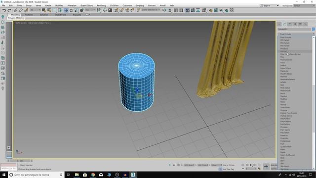Open the Layer Explorer icon
Image resolution: width=316 pixels, height=178 pixels.
point(181,10)
